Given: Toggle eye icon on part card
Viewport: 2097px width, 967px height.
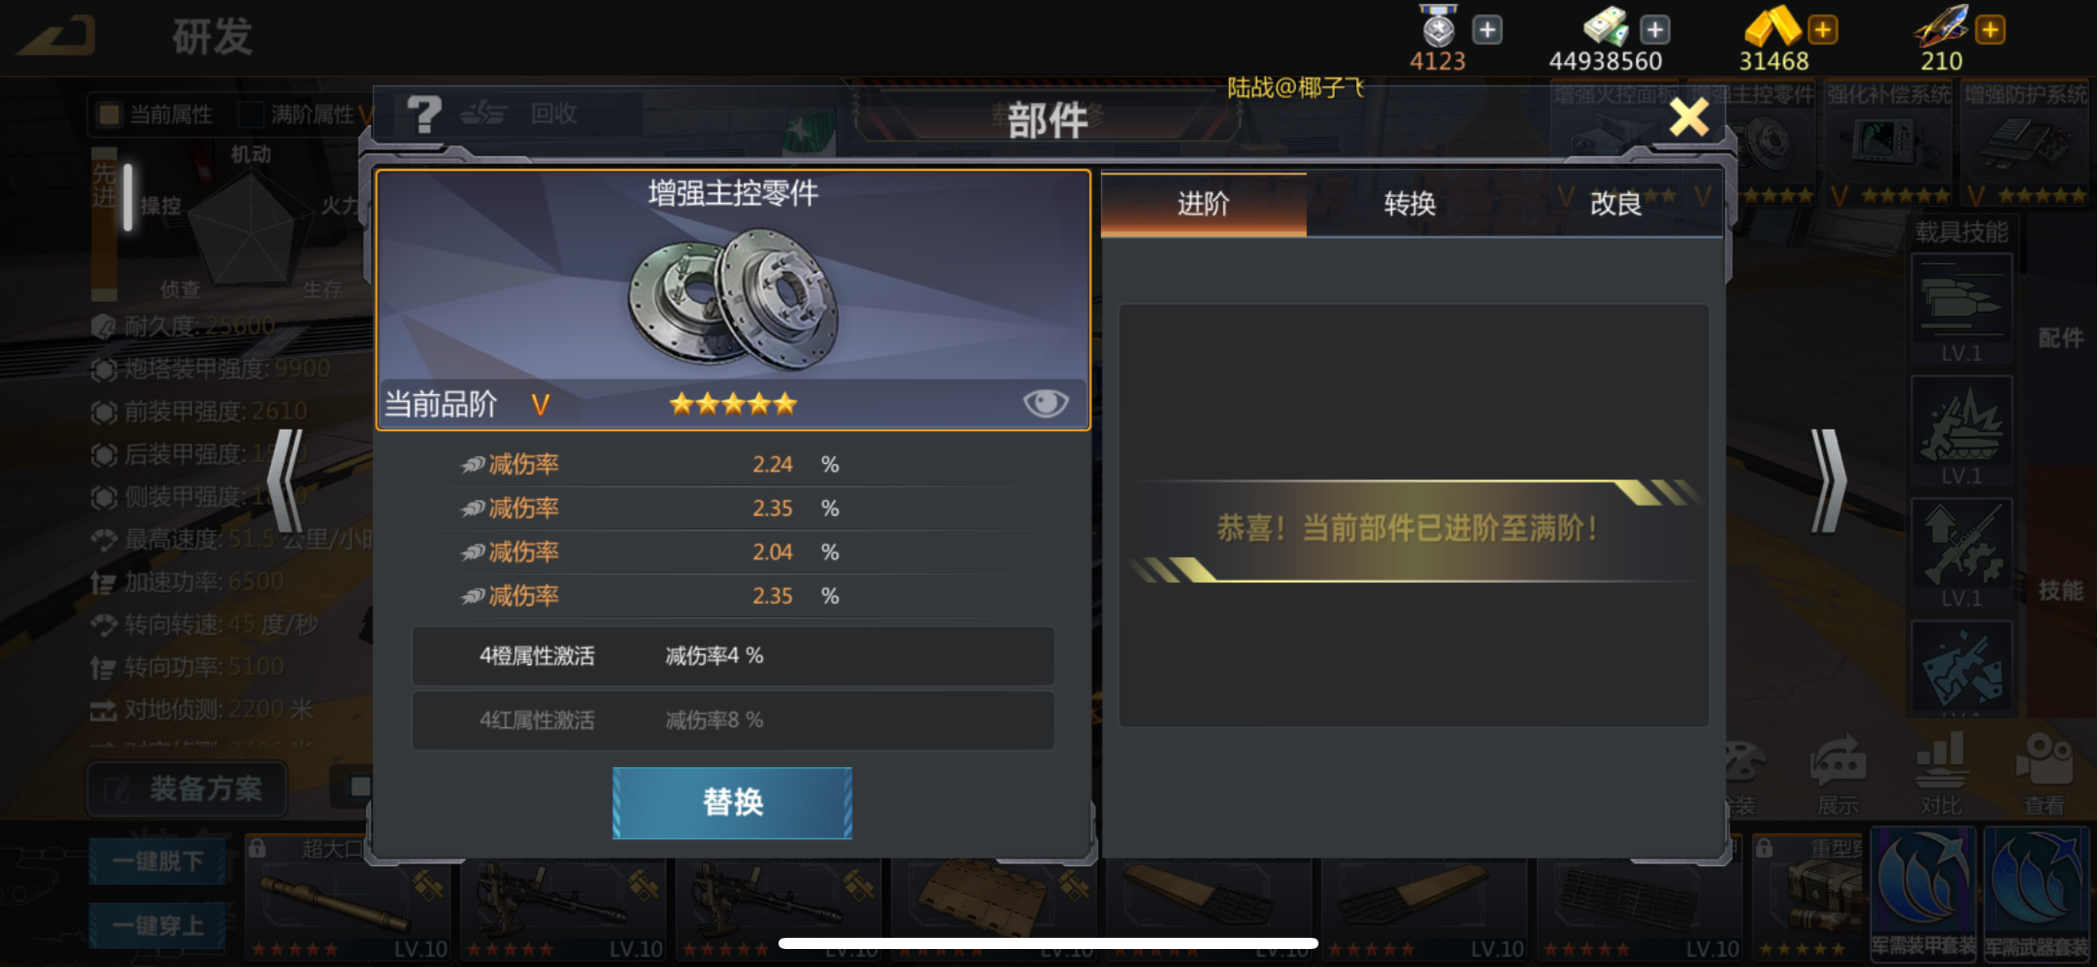Looking at the screenshot, I should [x=1045, y=402].
